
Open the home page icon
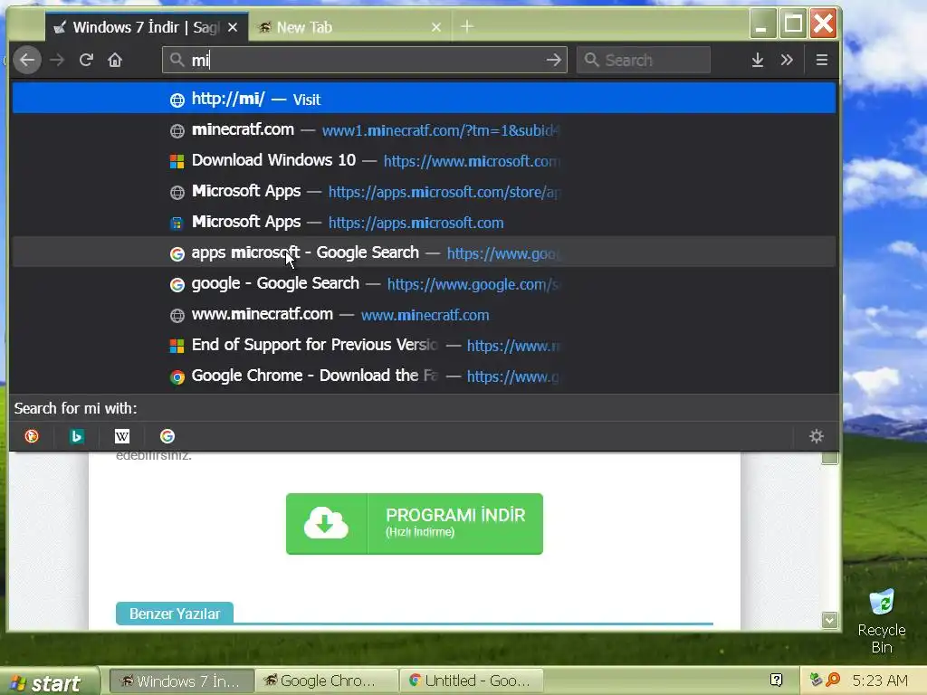click(x=115, y=60)
